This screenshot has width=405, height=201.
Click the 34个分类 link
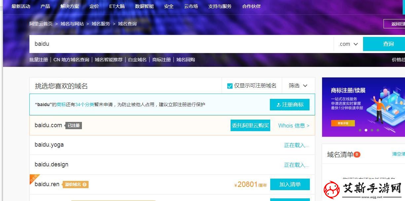point(85,104)
